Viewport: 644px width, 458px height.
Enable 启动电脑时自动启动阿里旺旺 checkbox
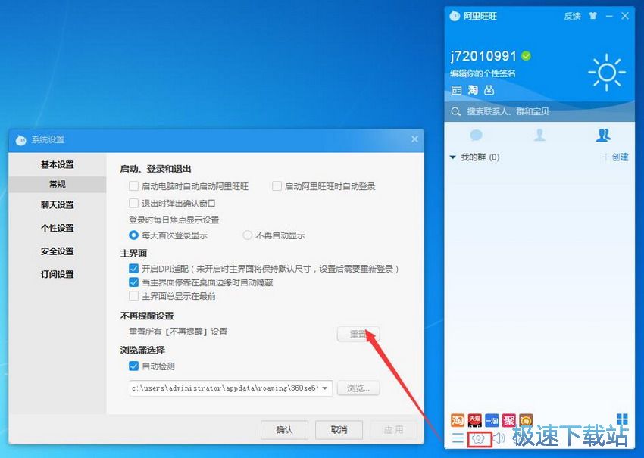tap(133, 186)
